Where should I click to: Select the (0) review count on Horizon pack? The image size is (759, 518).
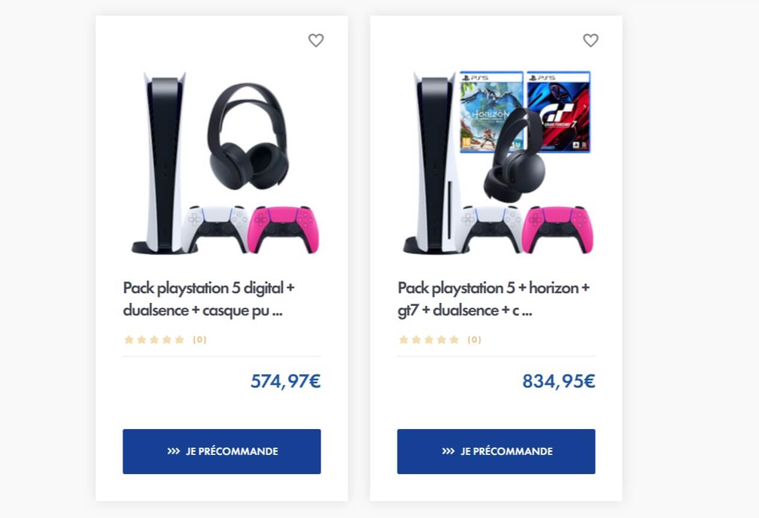[x=474, y=340]
